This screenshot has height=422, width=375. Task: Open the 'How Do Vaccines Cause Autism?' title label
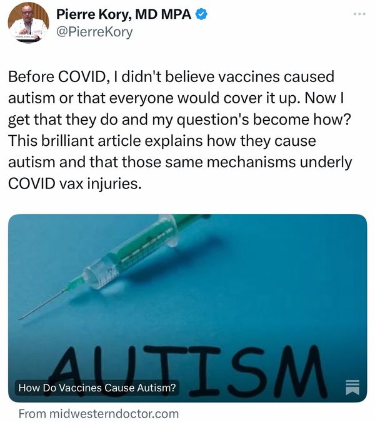pyautogui.click(x=97, y=388)
